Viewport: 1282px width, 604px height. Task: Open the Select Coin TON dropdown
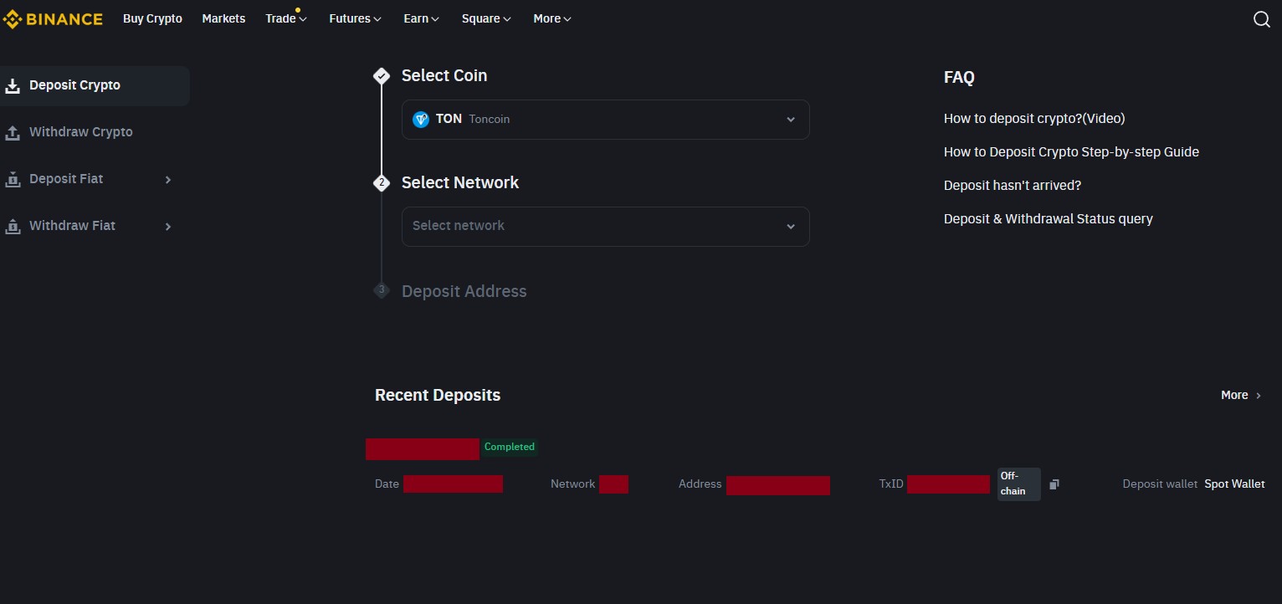[x=605, y=120]
